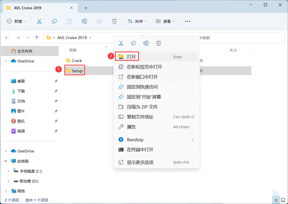Open a new tab with the plus button
Image resolution: width=288 pixels, height=204 pixels.
(x=86, y=8)
